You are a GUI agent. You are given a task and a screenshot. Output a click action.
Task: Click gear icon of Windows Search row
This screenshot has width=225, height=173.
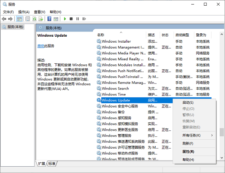tap(99, 88)
